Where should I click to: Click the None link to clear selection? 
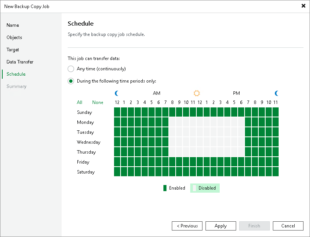click(x=98, y=102)
